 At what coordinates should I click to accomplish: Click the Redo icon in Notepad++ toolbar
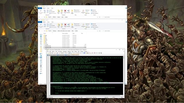(x=67, y=53)
